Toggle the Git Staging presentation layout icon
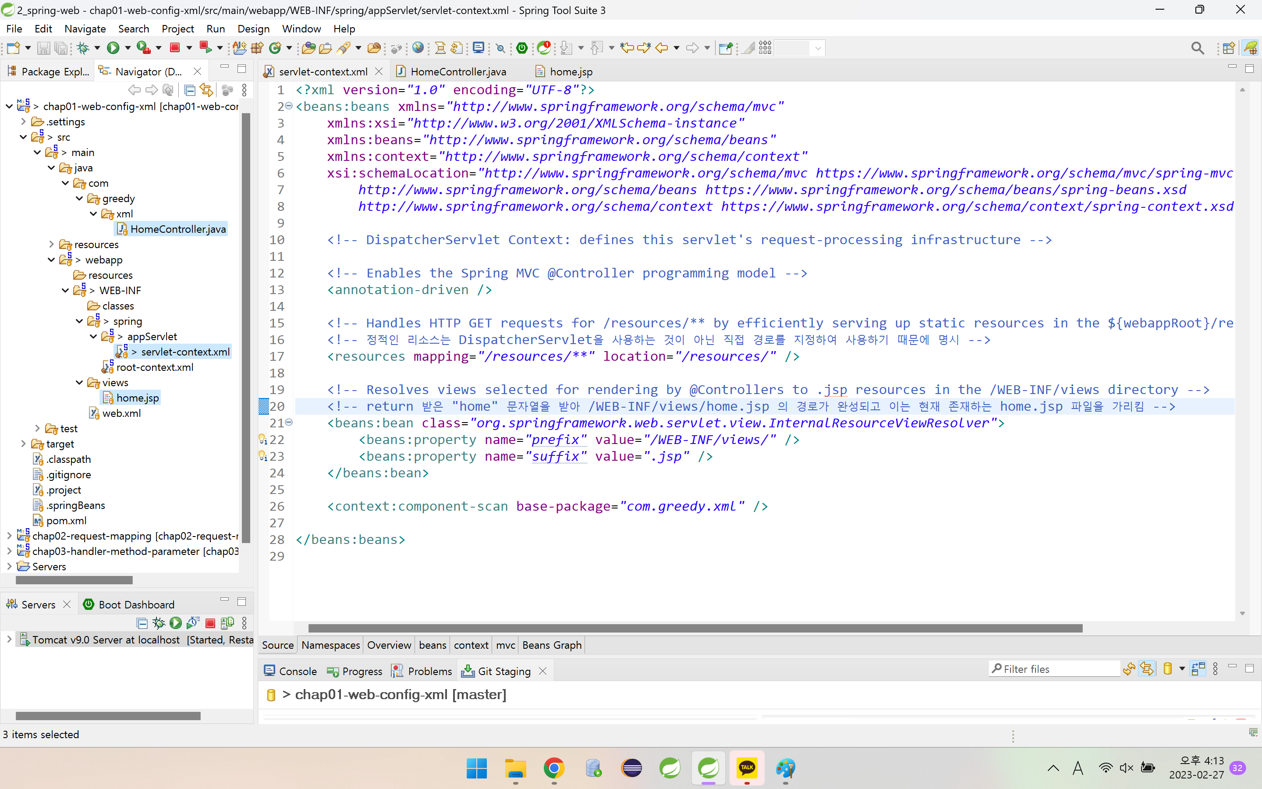The image size is (1262, 789). coord(1198,669)
